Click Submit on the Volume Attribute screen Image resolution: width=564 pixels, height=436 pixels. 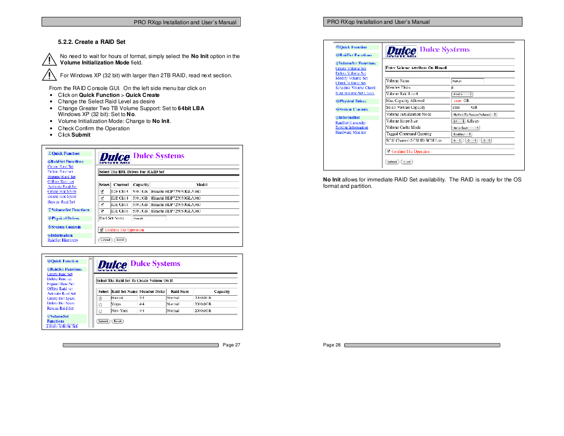coord(392,162)
